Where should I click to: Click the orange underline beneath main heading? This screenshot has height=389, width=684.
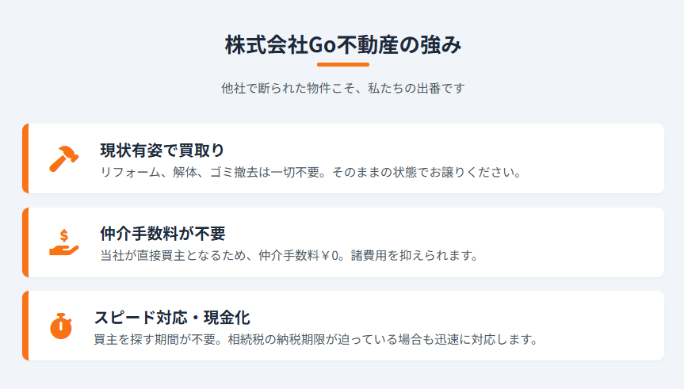(x=342, y=64)
